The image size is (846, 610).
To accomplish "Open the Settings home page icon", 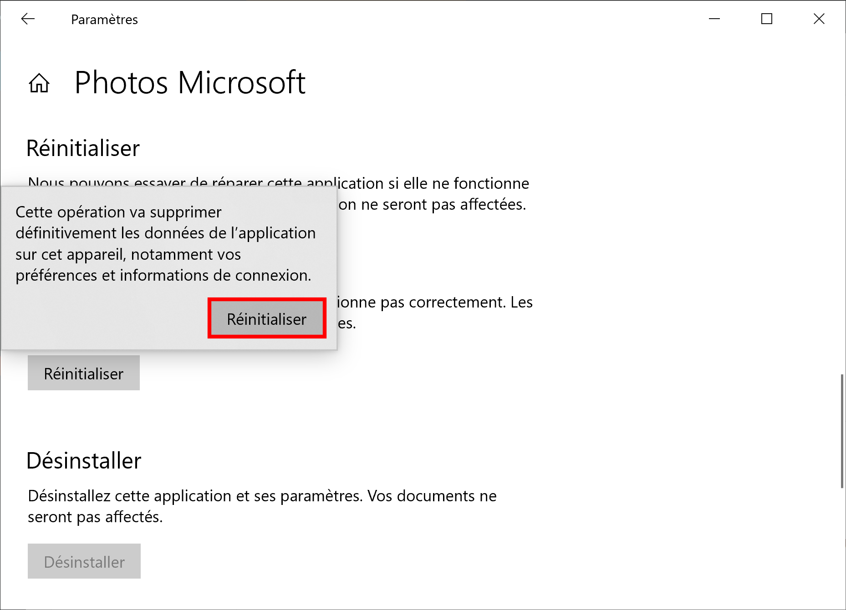I will pyautogui.click(x=39, y=83).
